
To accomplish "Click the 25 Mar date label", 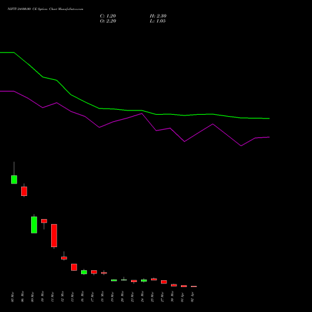I will click(153, 297).
